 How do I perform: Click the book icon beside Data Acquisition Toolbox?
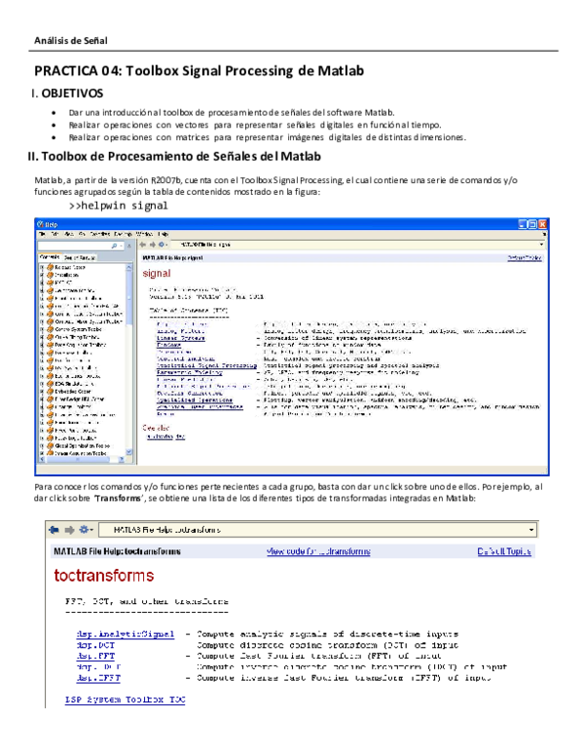(50, 345)
